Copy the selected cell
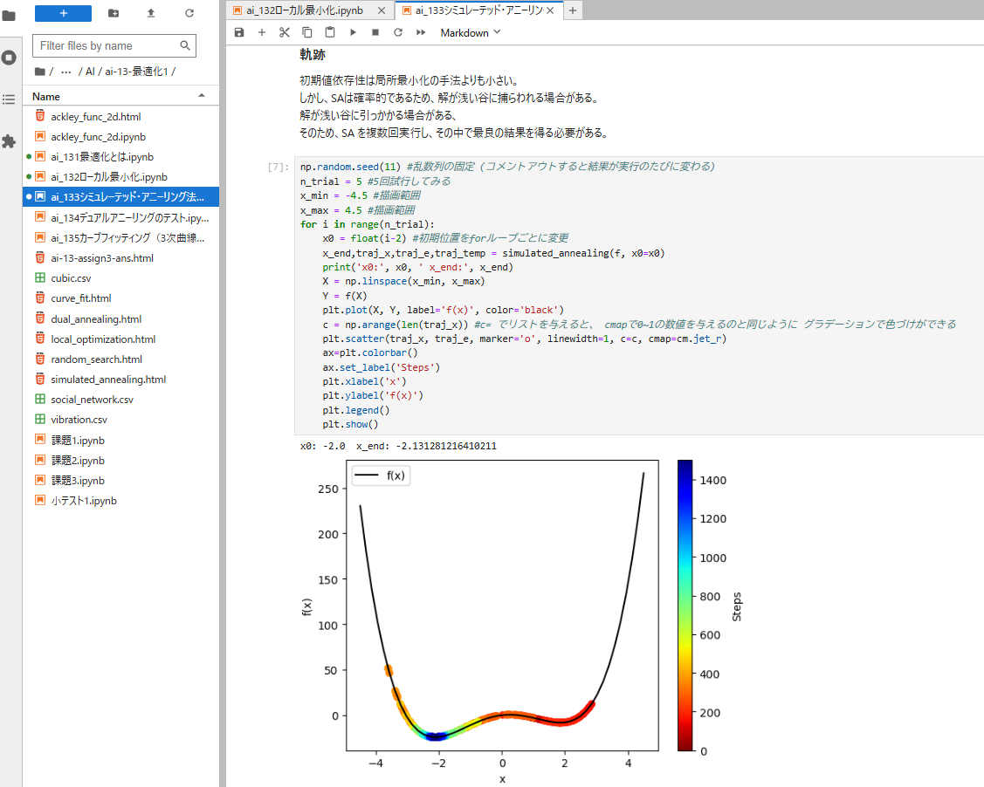Screen dimensions: 984x787 306,32
